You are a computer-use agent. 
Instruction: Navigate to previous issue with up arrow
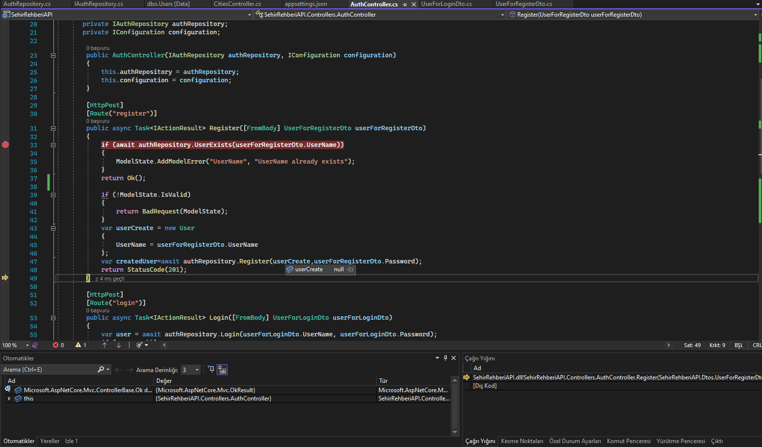pos(104,345)
